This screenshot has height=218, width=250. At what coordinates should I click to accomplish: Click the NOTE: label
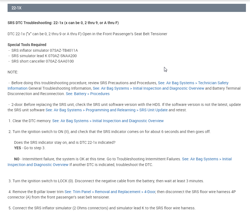[x=13, y=72]
